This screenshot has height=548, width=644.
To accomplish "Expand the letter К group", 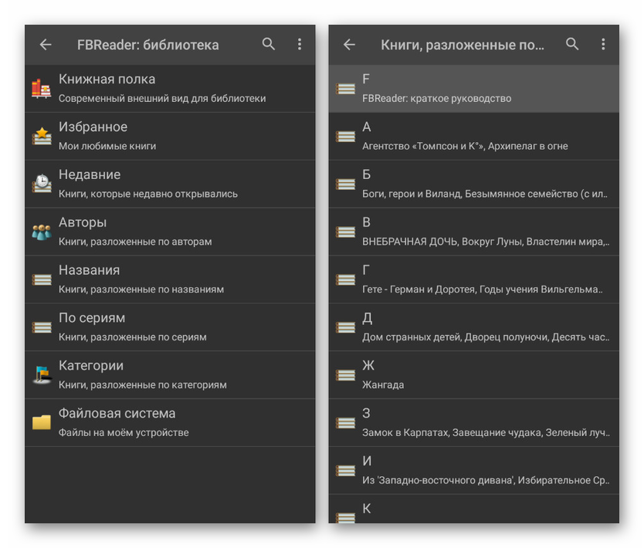I will [x=474, y=509].
